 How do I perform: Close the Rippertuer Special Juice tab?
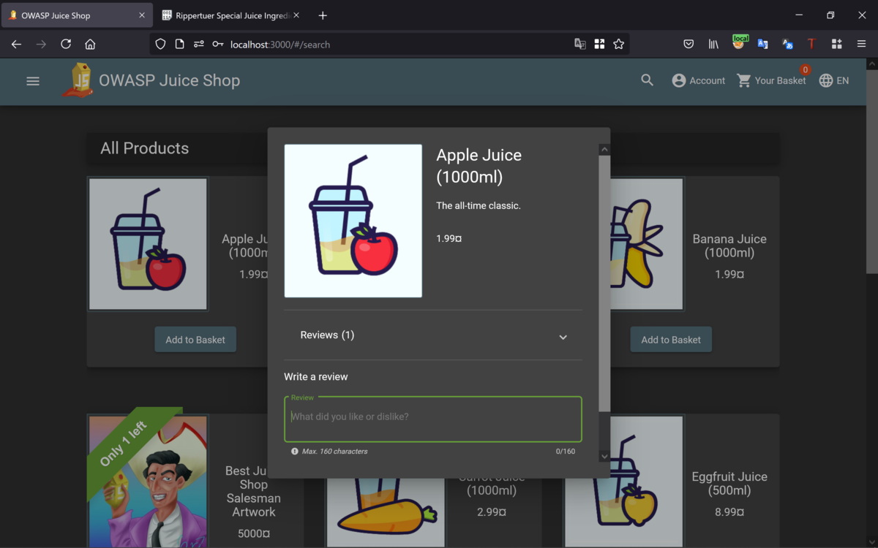pos(296,15)
